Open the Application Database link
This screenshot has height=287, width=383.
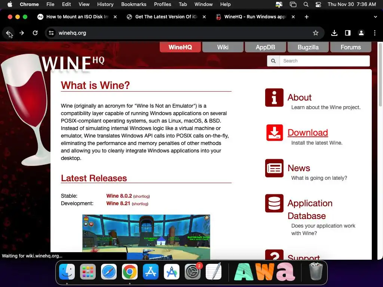tap(310, 209)
